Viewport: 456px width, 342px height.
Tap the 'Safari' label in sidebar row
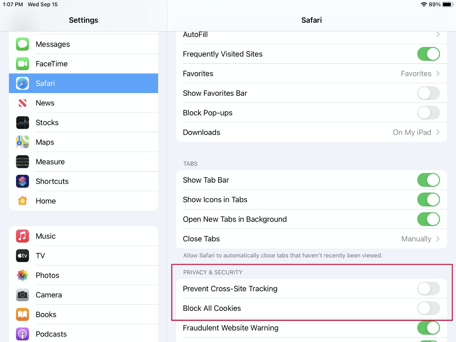pos(45,84)
